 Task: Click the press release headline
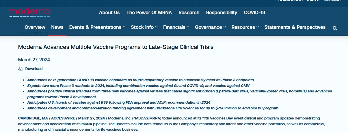pos(116,47)
